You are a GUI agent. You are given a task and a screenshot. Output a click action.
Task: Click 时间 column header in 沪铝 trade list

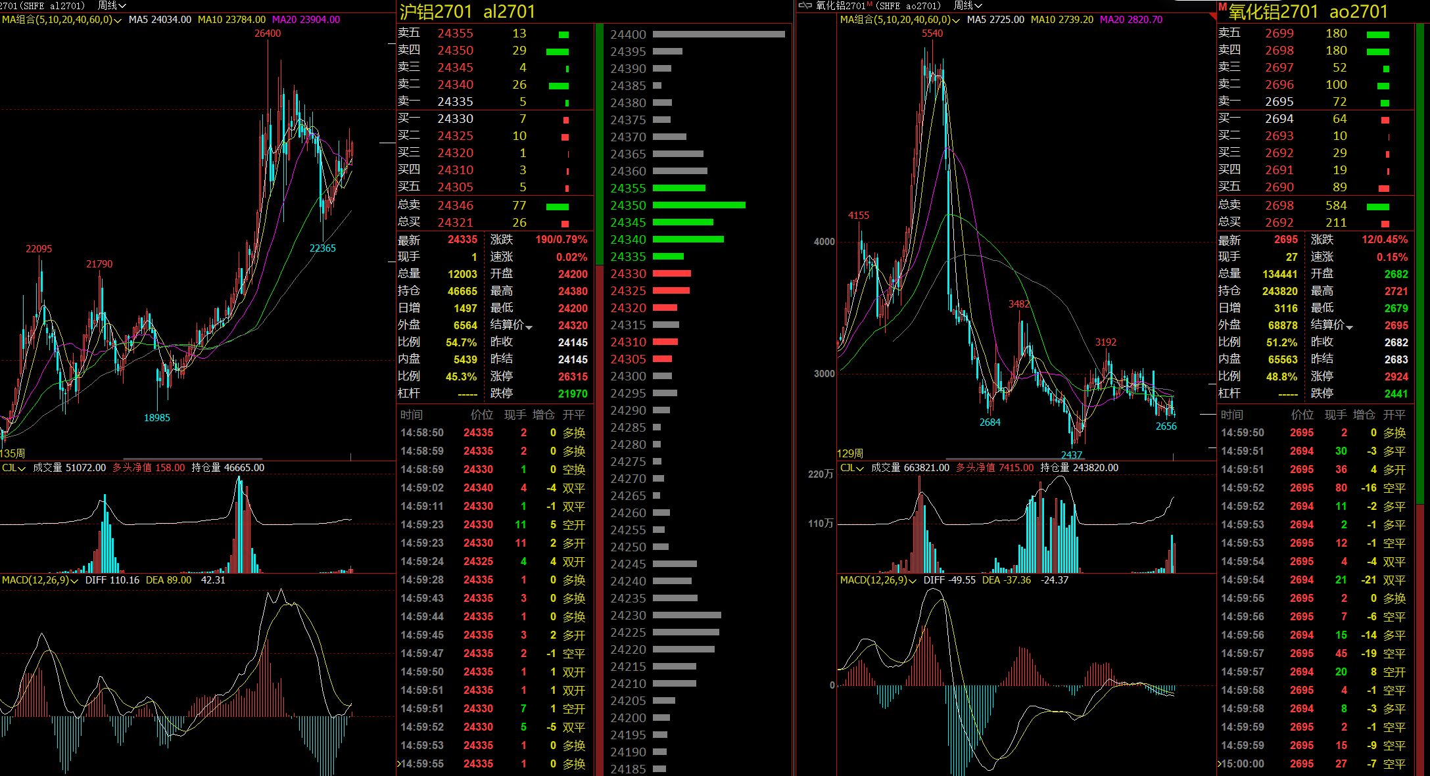(x=412, y=415)
